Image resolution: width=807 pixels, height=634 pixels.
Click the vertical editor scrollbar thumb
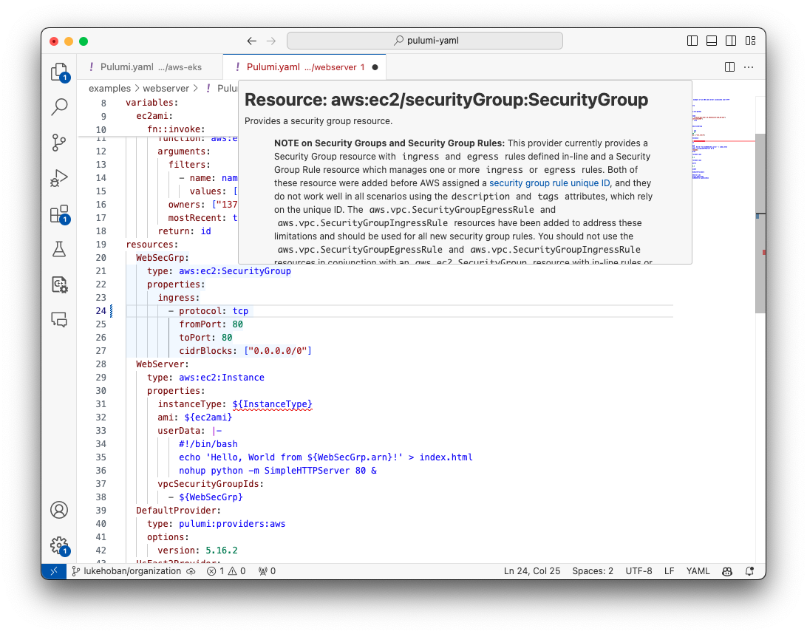pyautogui.click(x=760, y=223)
